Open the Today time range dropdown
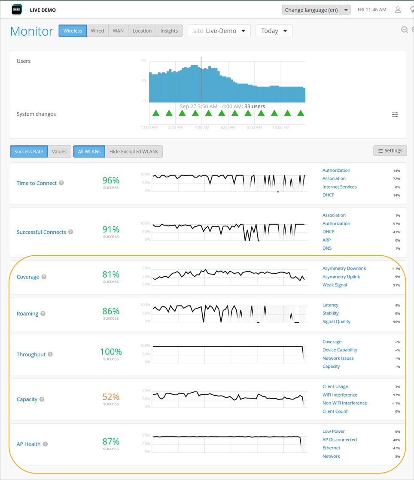This screenshot has width=414, height=480. tap(274, 31)
